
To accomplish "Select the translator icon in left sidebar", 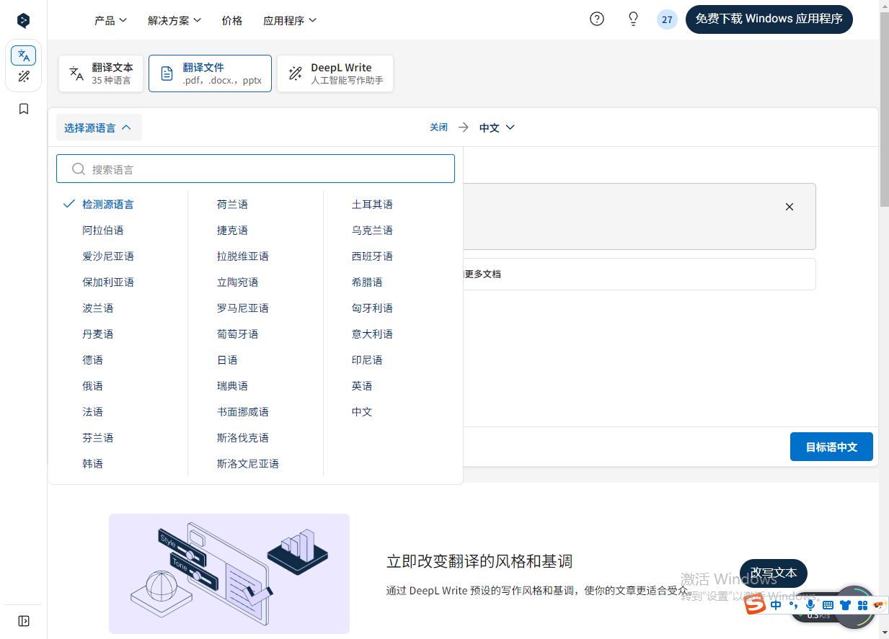I will (x=24, y=55).
